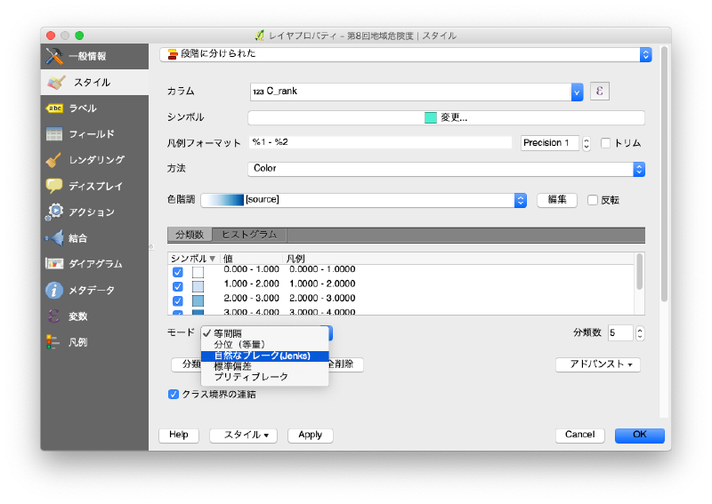Sort by the シンボル column header

tap(193, 259)
